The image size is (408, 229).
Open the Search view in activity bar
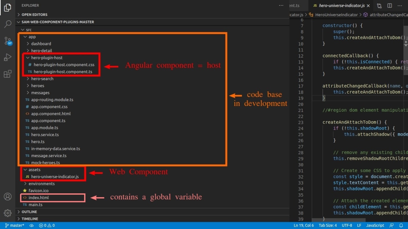(x=7, y=24)
